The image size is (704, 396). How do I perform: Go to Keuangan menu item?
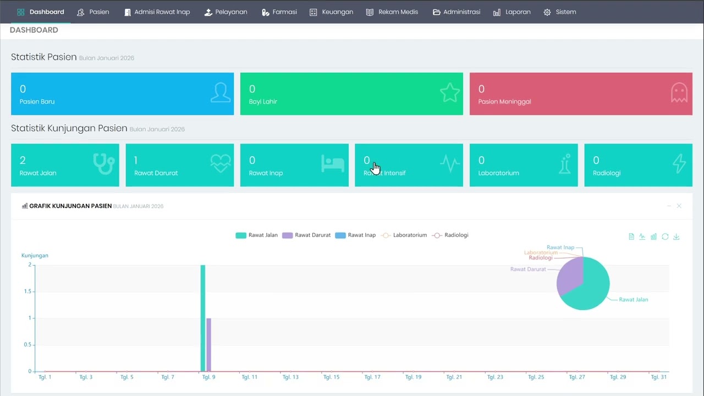[x=332, y=12]
